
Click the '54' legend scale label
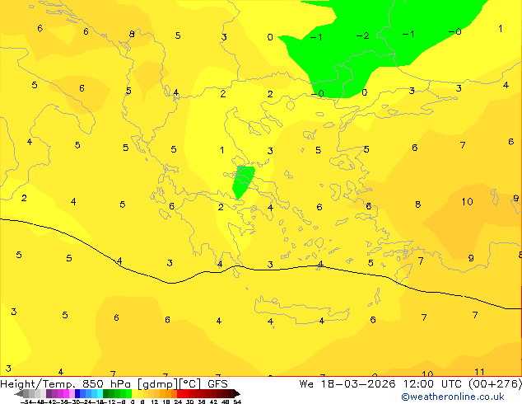tap(237, 402)
